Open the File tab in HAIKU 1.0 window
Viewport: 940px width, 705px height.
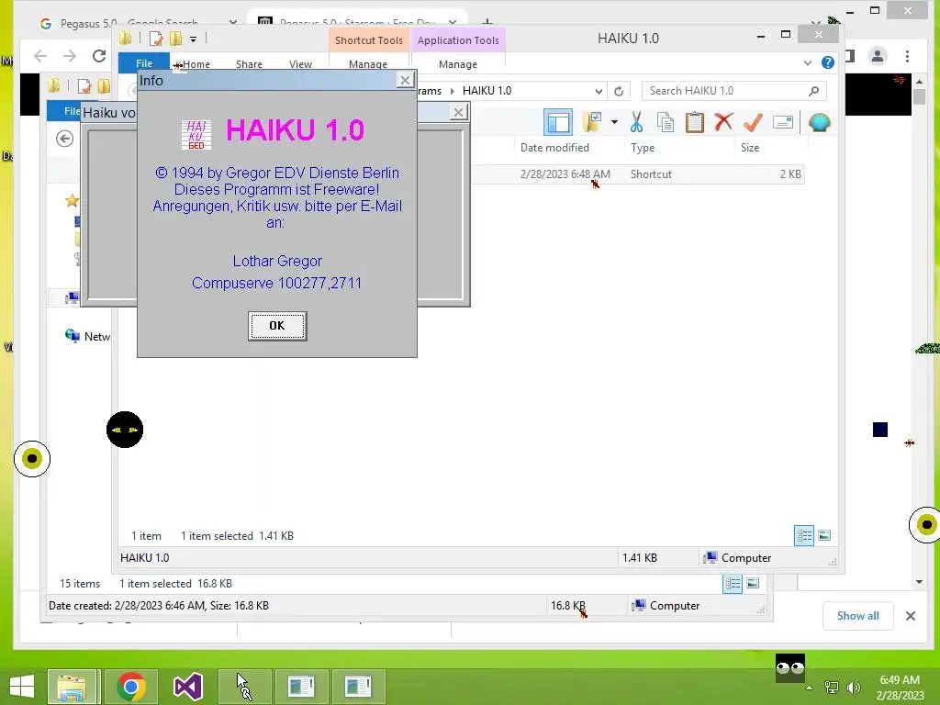pyautogui.click(x=144, y=63)
